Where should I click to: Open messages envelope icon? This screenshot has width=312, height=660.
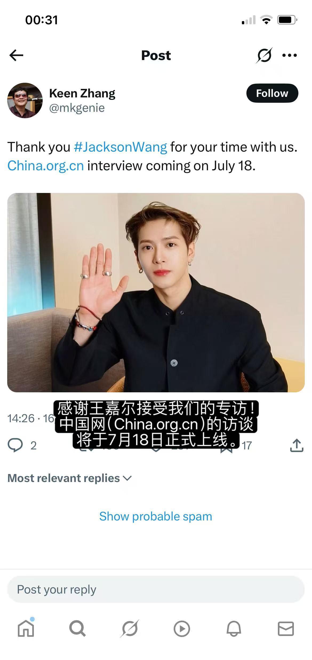[x=286, y=629]
